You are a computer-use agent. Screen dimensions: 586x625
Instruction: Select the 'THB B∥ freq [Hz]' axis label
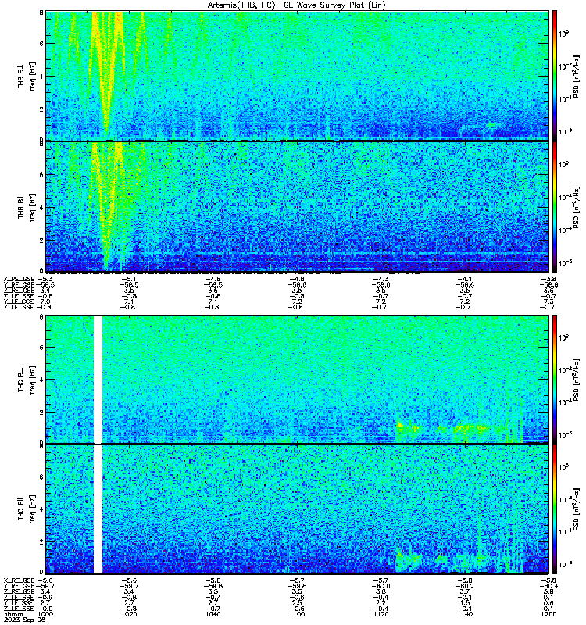point(27,207)
